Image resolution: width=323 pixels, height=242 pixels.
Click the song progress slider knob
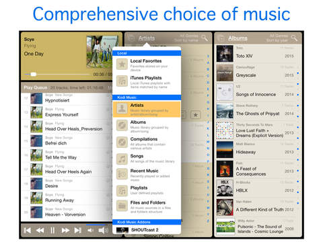(33, 74)
